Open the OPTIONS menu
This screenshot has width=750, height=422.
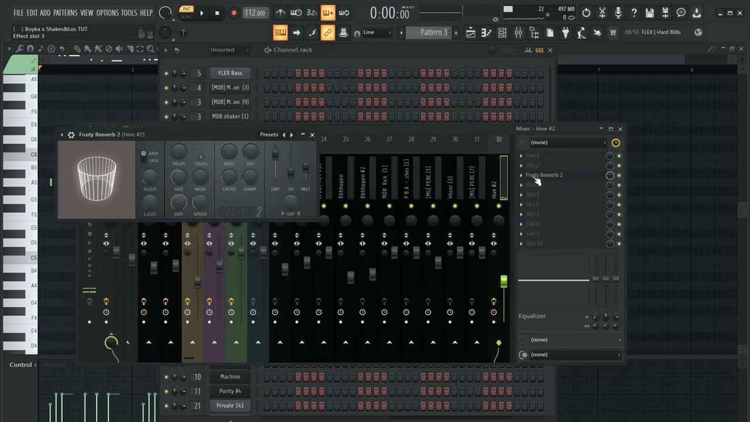(x=107, y=13)
